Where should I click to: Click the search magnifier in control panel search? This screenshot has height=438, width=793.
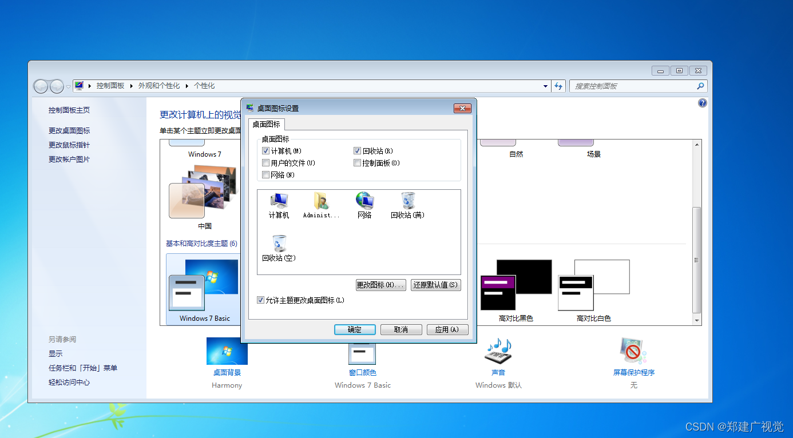[700, 86]
